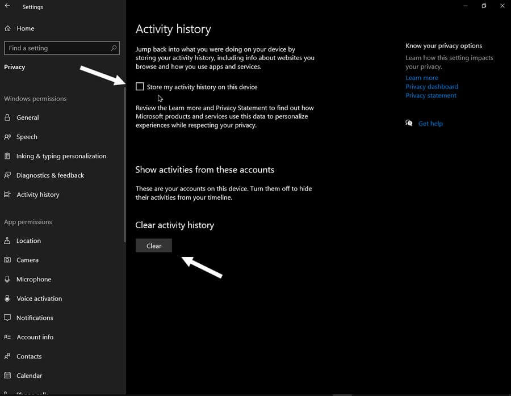Click the Get help chat icon
The height and width of the screenshot is (396, 511).
click(409, 123)
